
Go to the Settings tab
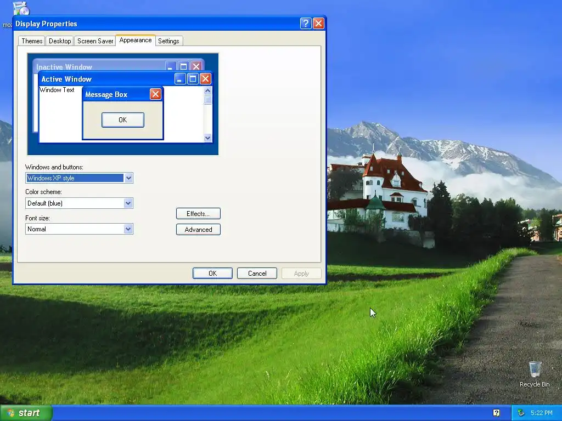(x=168, y=41)
